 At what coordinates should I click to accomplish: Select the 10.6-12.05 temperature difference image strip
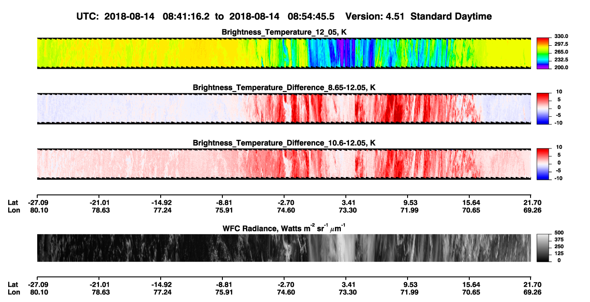point(284,163)
